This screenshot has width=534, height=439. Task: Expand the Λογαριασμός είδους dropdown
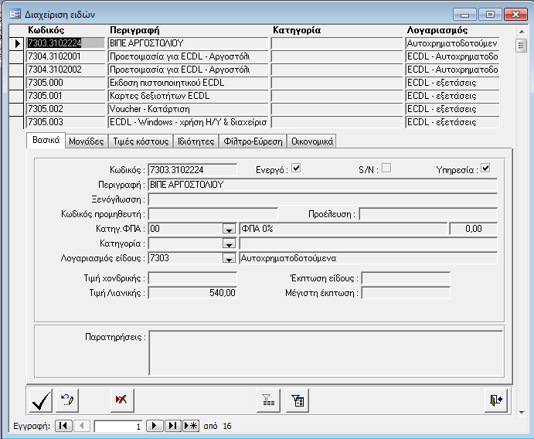[229, 258]
